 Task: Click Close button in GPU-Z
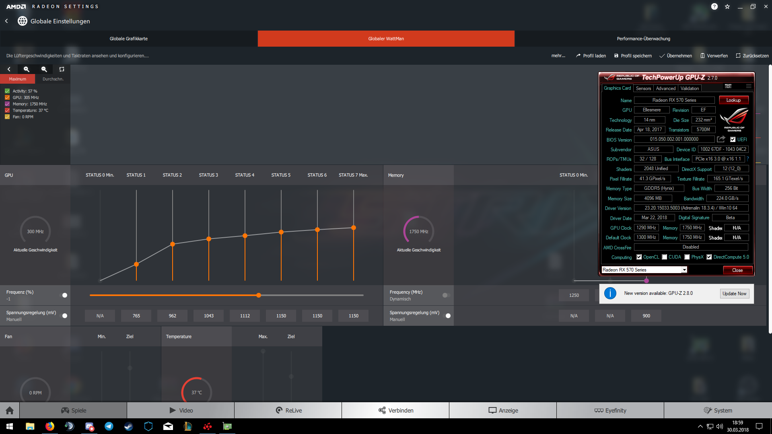[x=737, y=270]
